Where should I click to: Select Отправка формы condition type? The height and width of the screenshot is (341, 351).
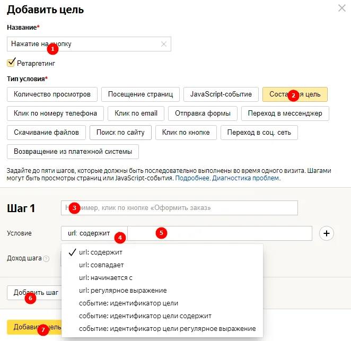[203, 113]
